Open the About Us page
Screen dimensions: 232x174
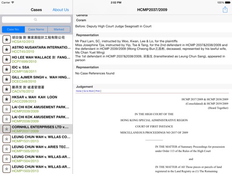(x=60, y=10)
